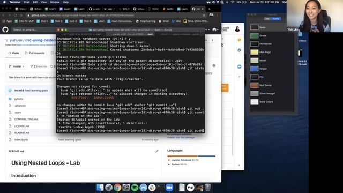The image size is (343, 193).
Task: Open the yishuen profile link
Action: [16, 40]
